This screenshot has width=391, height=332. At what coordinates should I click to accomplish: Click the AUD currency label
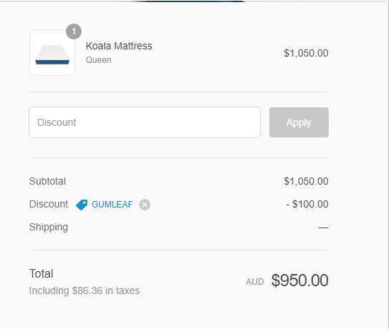click(255, 282)
